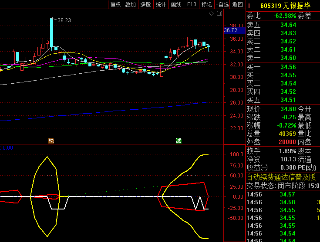Click the tall cyan candle at 39.23
This screenshot has width=320, height=242.
(x=52, y=33)
